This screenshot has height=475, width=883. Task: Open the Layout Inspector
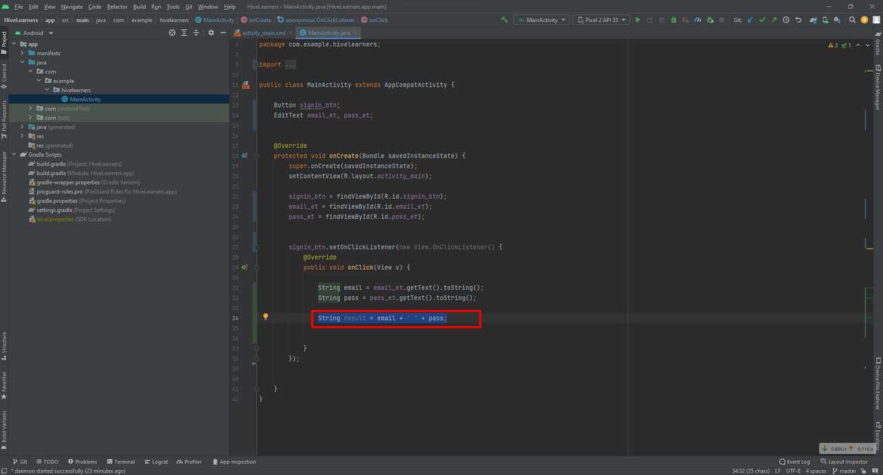tap(844, 462)
